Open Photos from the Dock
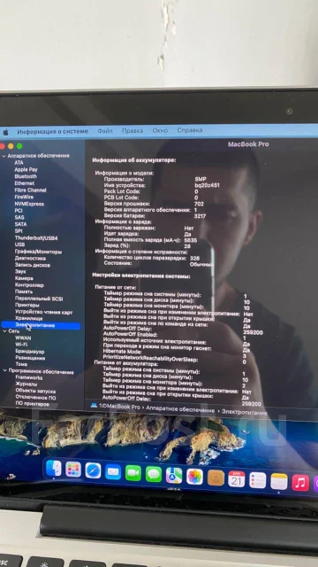318x567 pixels. coord(194,477)
